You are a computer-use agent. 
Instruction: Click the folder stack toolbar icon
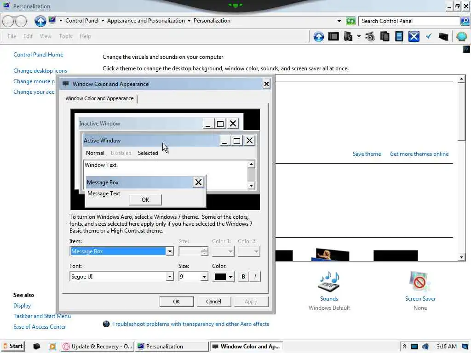348,37
